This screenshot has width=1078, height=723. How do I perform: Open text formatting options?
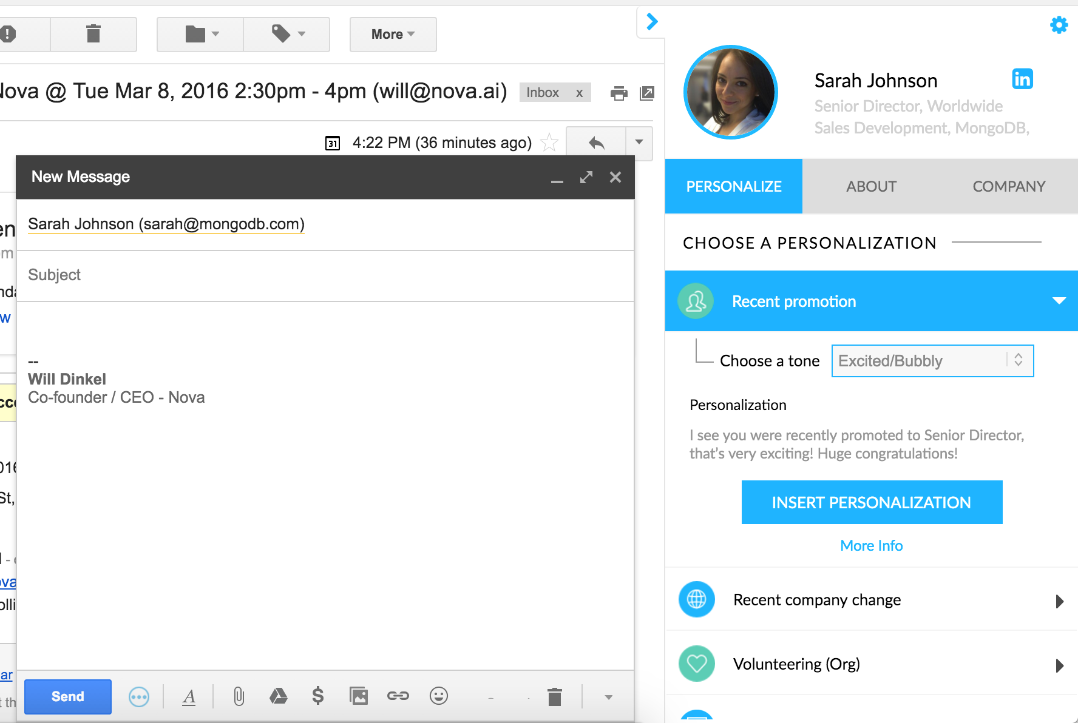[x=189, y=697]
